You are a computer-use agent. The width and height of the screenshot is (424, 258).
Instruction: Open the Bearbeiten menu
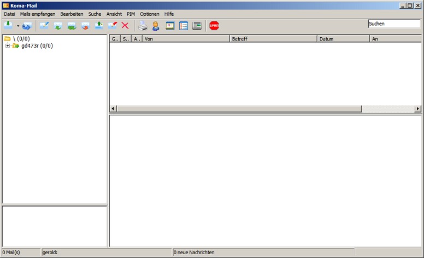(x=72, y=14)
